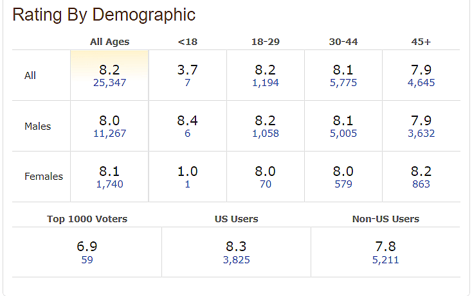Select the 1,194 votes 18-29 link
Screen dimensions: 472x296
pyautogui.click(x=265, y=83)
